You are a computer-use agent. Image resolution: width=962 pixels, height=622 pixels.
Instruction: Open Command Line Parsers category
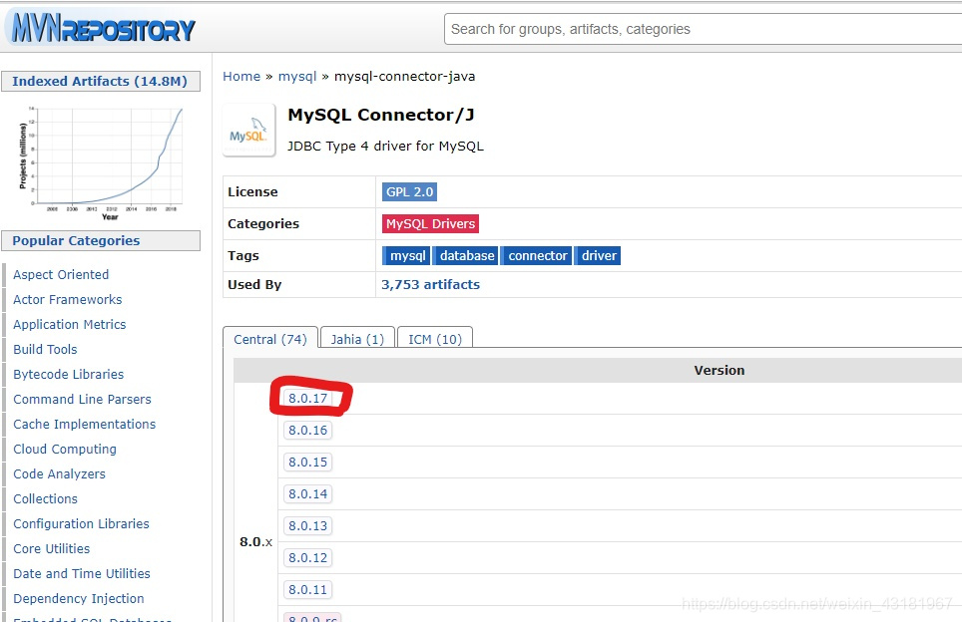tap(82, 400)
